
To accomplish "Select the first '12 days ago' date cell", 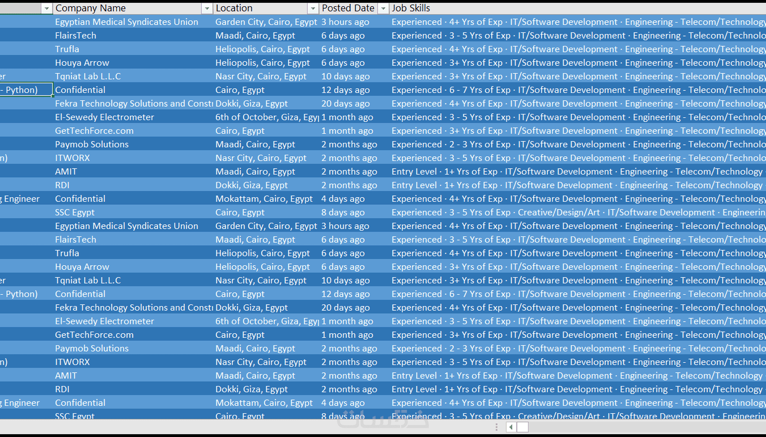I will pyautogui.click(x=354, y=90).
